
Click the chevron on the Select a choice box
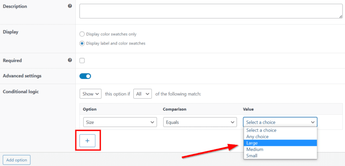pyautogui.click(x=313, y=122)
